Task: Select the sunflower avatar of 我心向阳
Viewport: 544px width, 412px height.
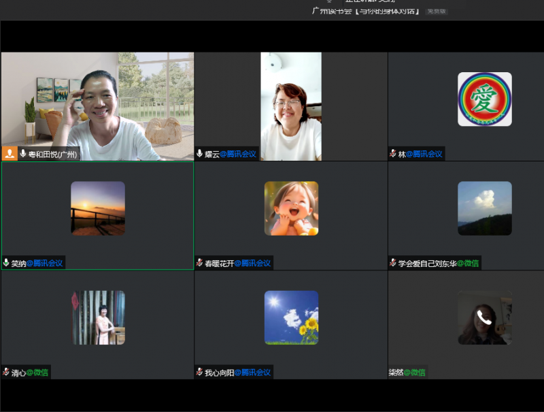Action: click(x=291, y=317)
